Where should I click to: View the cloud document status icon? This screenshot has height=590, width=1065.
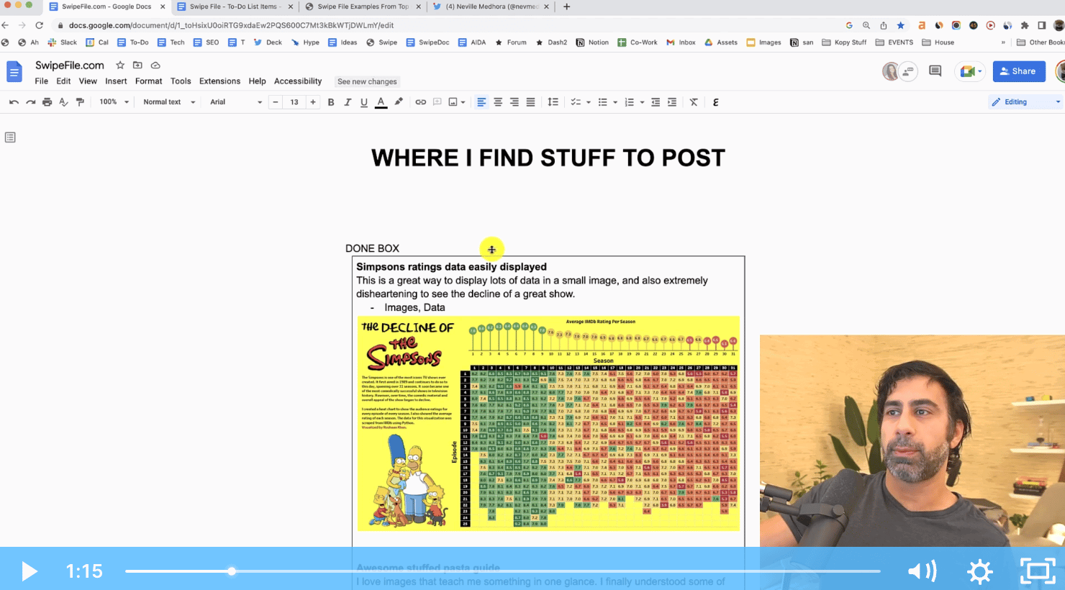coord(155,65)
